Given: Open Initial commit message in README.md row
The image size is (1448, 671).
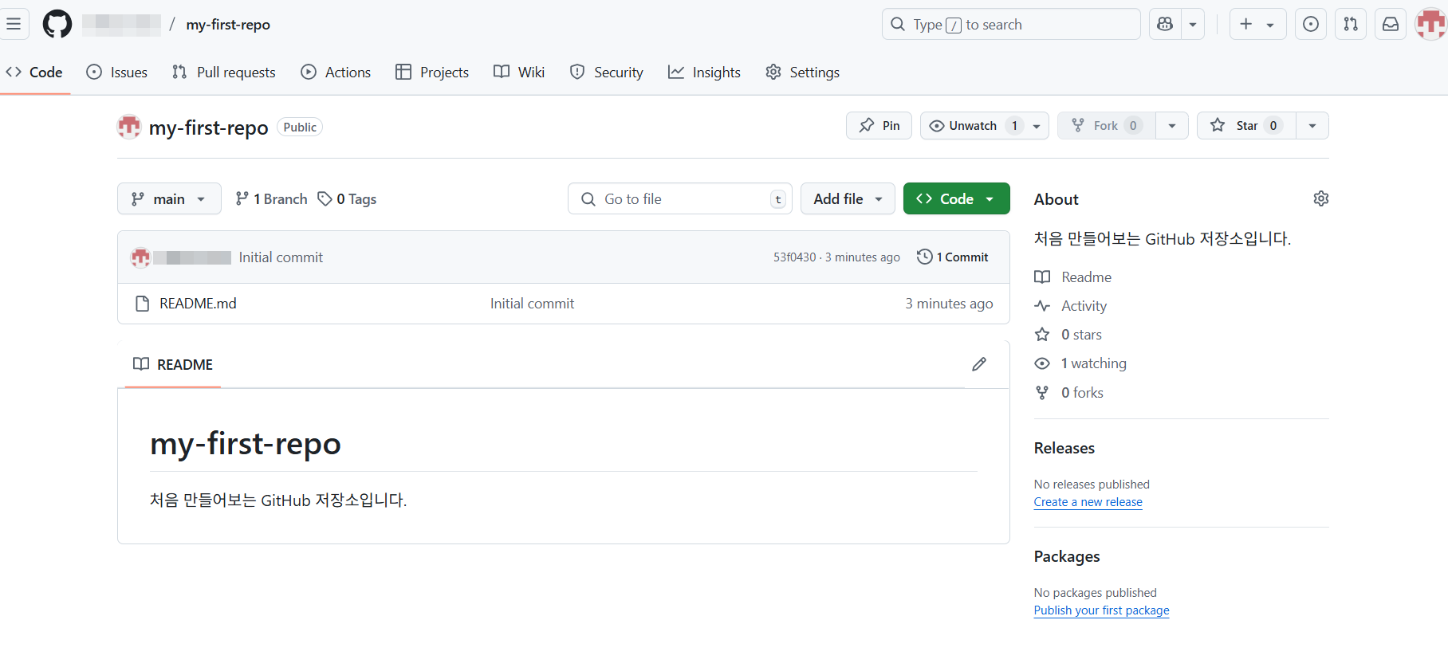Looking at the screenshot, I should 532,304.
